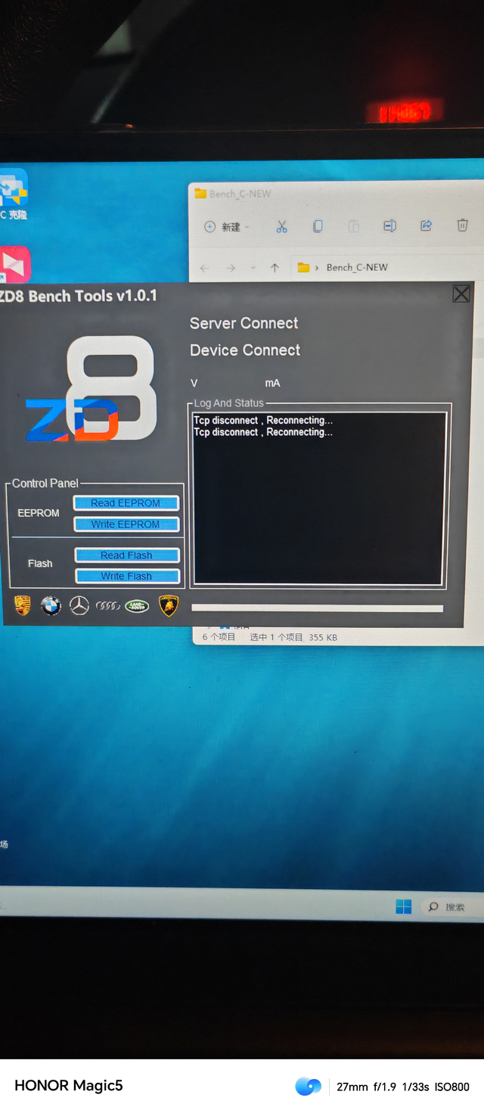
Task: Select the BMW brand logo
Action: (x=51, y=605)
